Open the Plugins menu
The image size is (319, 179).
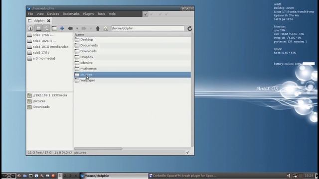point(88,14)
